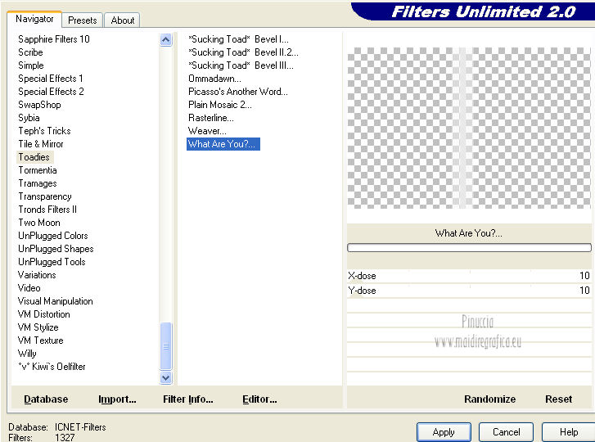Select VM Texture category
This screenshot has width=595, height=442.
40,341
